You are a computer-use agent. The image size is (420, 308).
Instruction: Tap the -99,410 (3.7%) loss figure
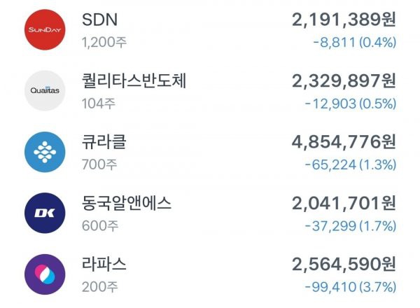click(x=351, y=287)
